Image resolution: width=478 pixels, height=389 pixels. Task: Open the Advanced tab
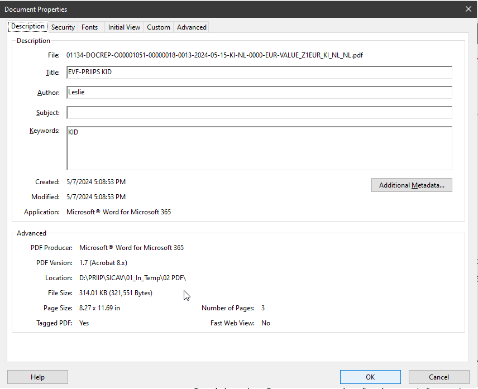(x=192, y=27)
